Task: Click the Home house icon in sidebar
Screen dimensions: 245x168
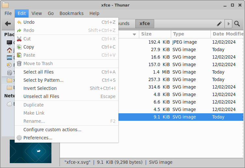Action: [x=9, y=50]
